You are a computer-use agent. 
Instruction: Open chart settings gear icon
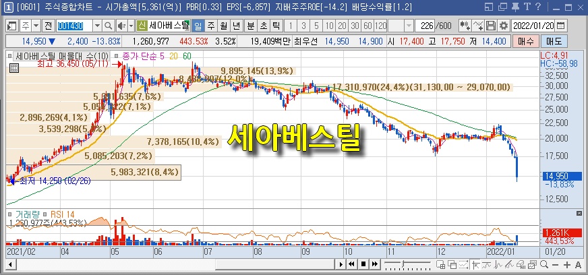(x=504, y=26)
